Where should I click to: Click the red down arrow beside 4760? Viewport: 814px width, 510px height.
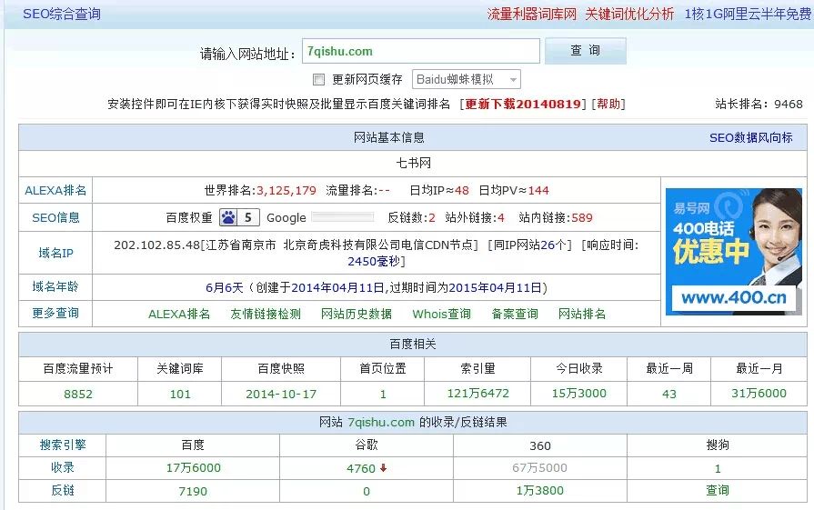pyautogui.click(x=383, y=468)
